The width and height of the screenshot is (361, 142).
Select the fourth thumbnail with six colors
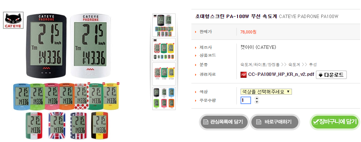coord(164,98)
